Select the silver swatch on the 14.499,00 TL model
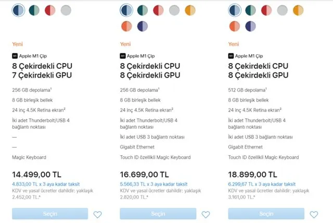Image resolution: width=333 pixels, height=223 pixels. click(x=66, y=10)
